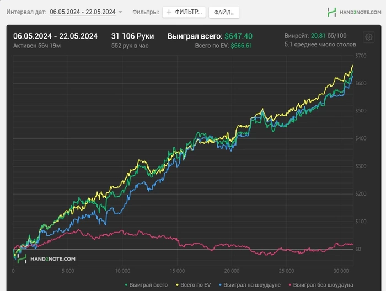This screenshot has height=291, width=386.
Task: Click the 30 000 x-axis label
Action: coord(341,271)
